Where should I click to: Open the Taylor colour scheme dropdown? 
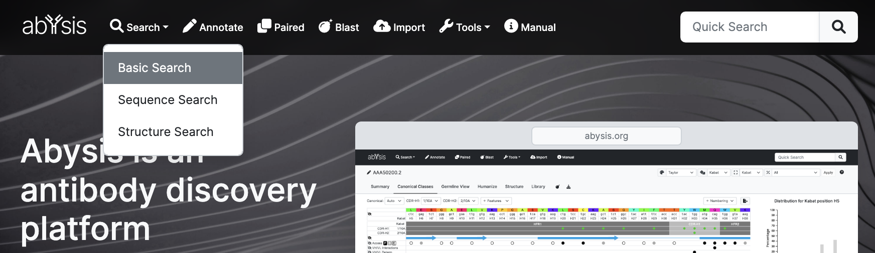pyautogui.click(x=681, y=172)
